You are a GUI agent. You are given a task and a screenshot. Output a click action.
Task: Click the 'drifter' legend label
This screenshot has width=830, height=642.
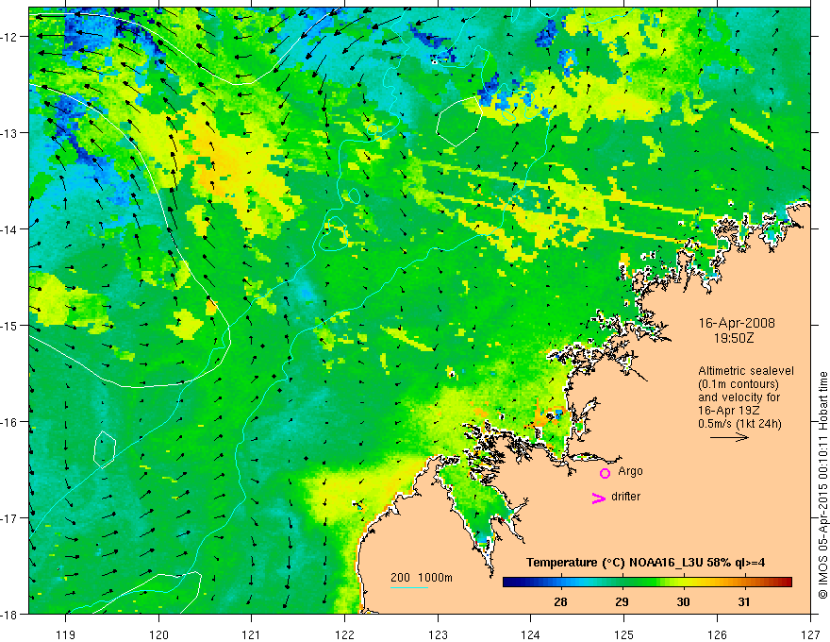(x=625, y=497)
